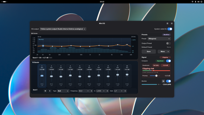The height and width of the screenshot is (115, 204).
Task: Select the highlighted band 1 point on EQ curve
Action: [x=43, y=46]
